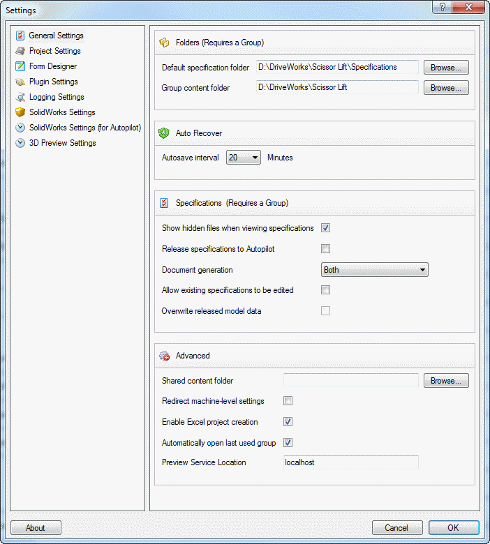
Task: Enable Release specifications to Autopilot checkbox
Action: [x=325, y=249]
